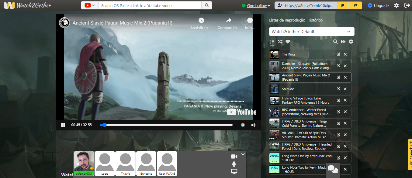This screenshot has width=412, height=178.
Task: Focus the YouTube video search field
Action: pyautogui.click(x=150, y=5)
